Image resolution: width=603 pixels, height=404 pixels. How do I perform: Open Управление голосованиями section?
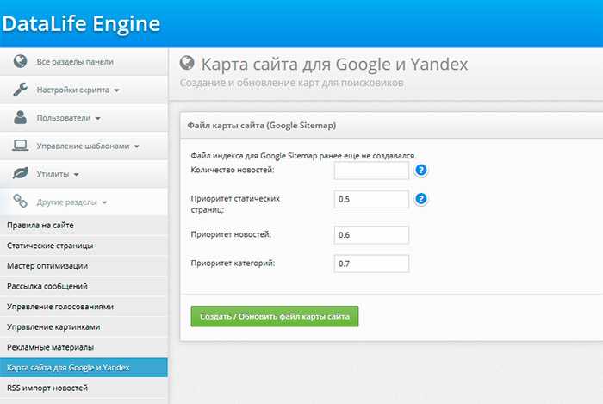coord(84,307)
